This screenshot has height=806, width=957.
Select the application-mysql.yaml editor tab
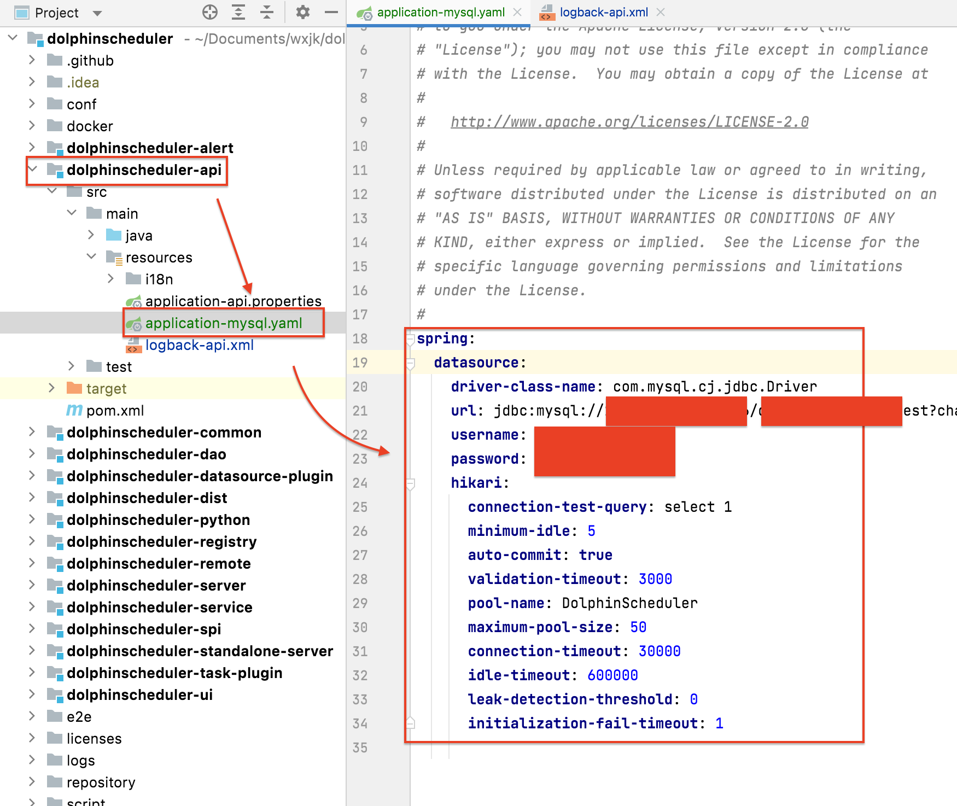click(440, 12)
